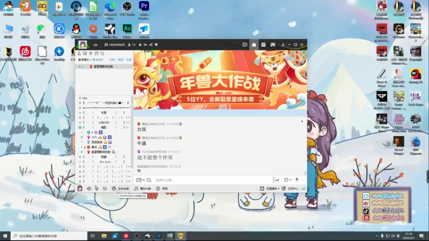Click the flower gift icon in chat input
The image size is (429, 241).
click(297, 179)
